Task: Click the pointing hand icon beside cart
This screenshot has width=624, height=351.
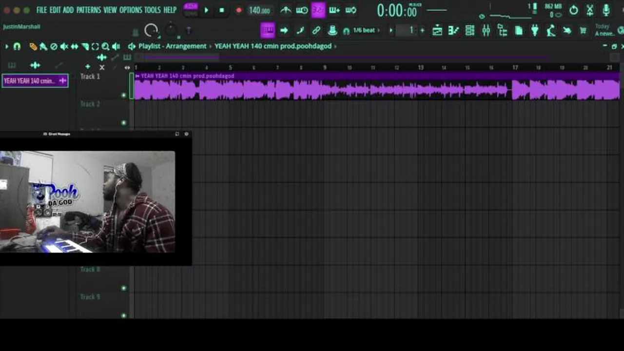Action: coord(567,31)
